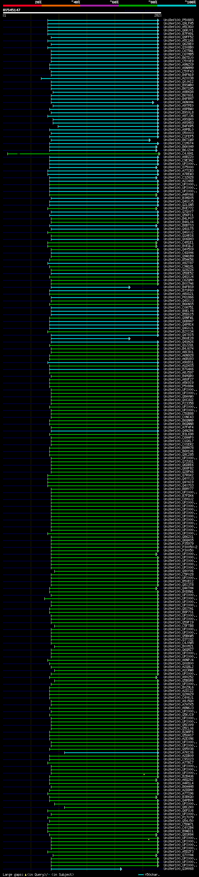
Task: Click the red ~20% identity legend segment
Action: point(22,6)
